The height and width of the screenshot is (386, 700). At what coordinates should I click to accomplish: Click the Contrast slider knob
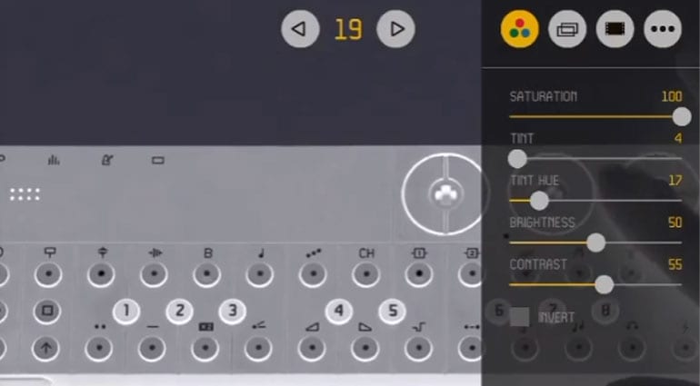click(605, 284)
